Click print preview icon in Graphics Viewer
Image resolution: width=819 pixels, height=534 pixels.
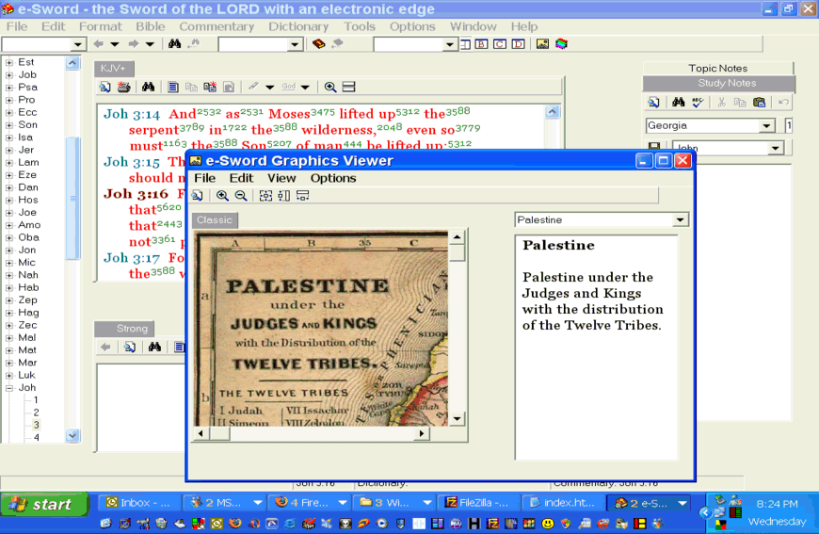tap(197, 195)
